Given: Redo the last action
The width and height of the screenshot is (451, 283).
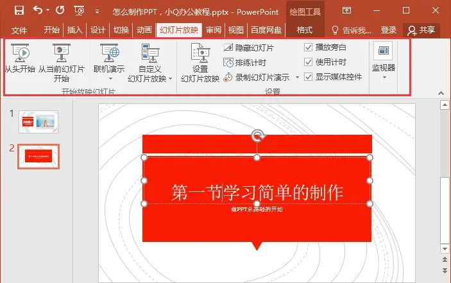Looking at the screenshot, I should [60, 10].
